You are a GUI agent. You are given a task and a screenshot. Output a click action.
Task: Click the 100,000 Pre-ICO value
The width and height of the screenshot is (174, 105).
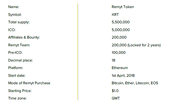point(119,53)
